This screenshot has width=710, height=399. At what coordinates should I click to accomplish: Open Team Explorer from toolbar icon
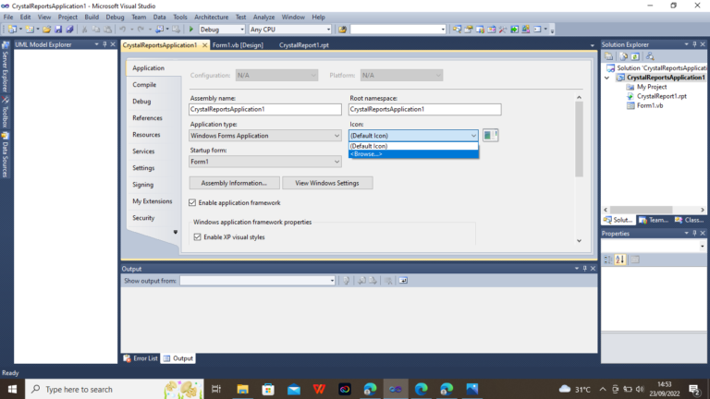[480, 30]
